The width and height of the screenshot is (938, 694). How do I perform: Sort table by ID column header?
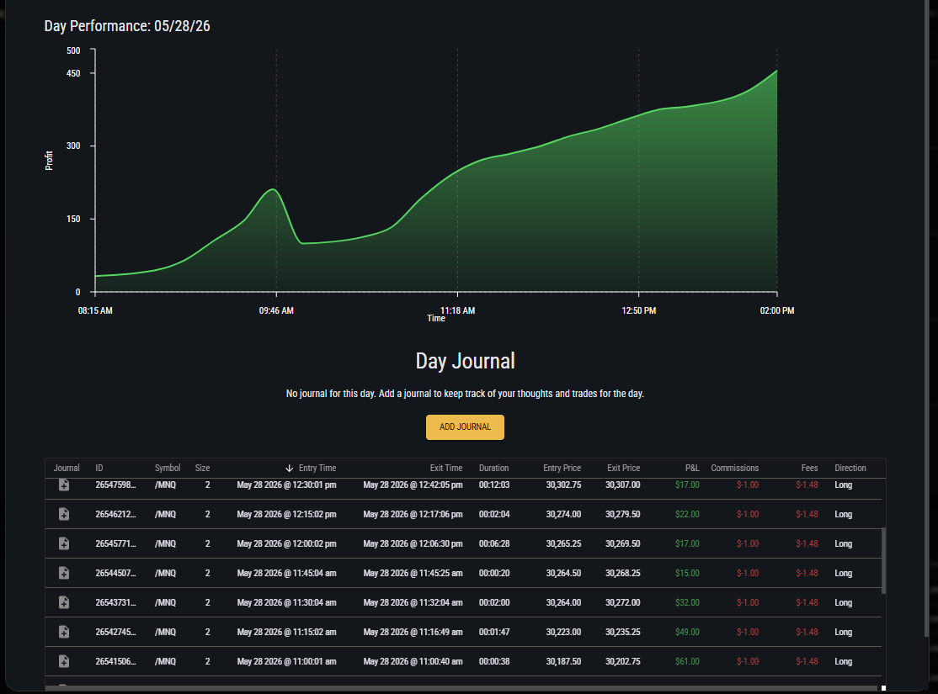click(x=99, y=468)
